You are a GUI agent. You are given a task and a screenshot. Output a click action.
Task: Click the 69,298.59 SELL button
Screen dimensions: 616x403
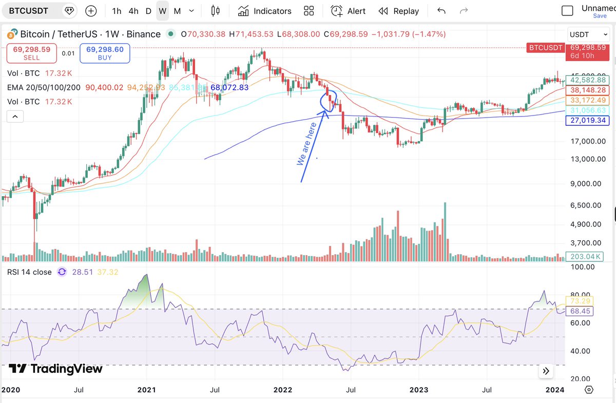(x=31, y=53)
